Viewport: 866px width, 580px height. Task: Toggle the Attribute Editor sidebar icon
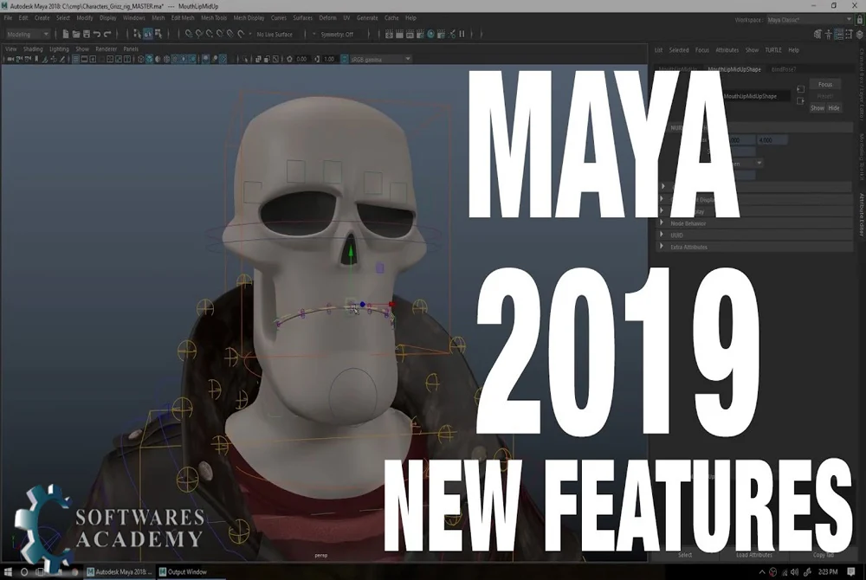[839, 35]
